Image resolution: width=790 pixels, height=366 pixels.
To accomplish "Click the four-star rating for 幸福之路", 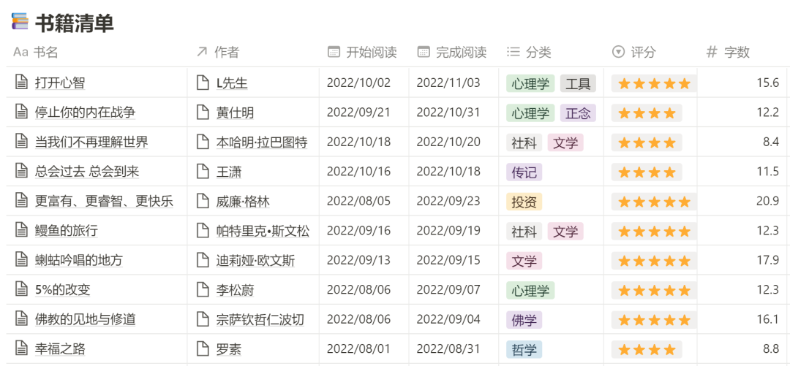I will coord(647,349).
